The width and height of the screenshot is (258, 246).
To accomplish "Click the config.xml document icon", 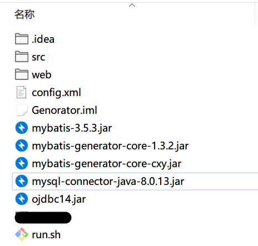I will pos(22,92).
